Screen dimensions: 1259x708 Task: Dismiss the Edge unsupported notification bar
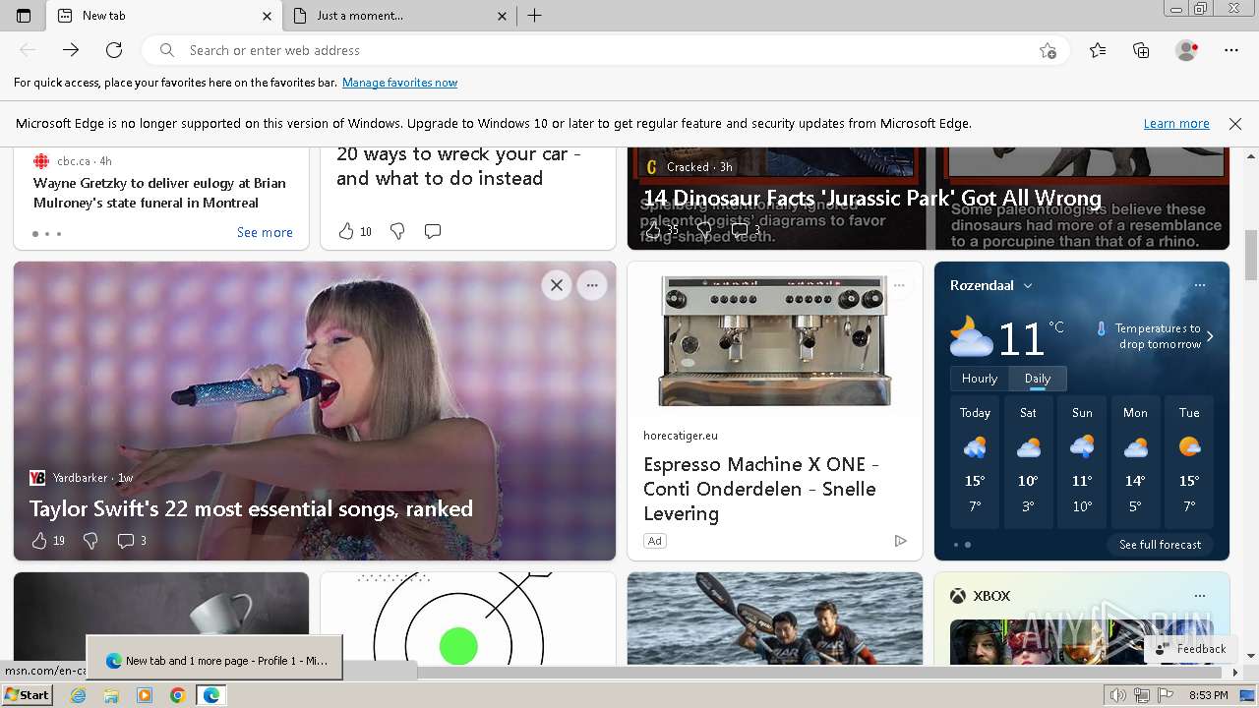click(1235, 124)
